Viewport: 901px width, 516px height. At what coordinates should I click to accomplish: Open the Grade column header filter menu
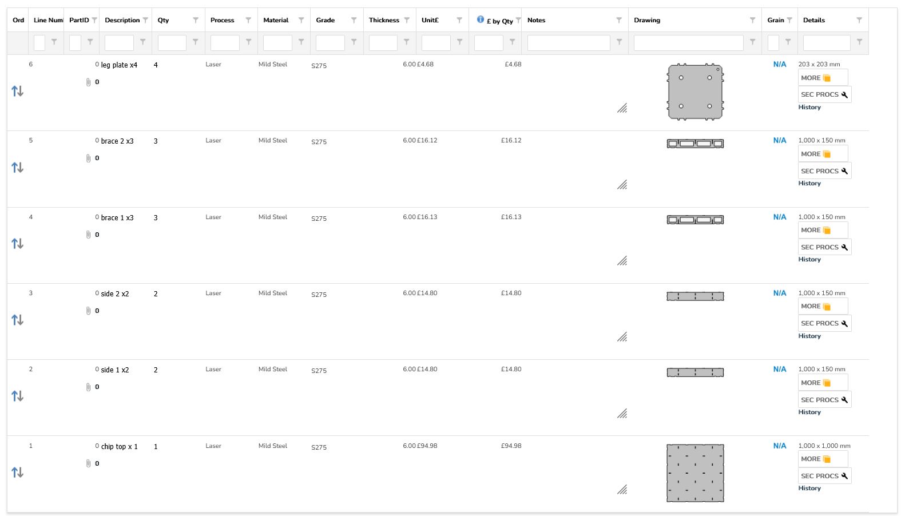pyautogui.click(x=354, y=20)
